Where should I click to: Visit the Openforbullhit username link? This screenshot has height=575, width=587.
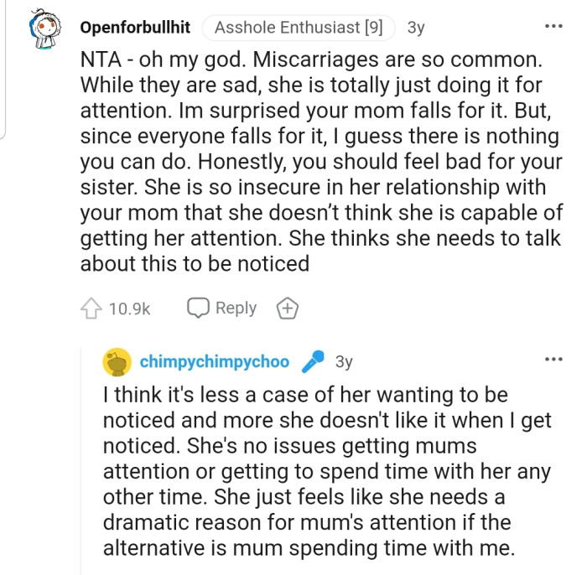135,28
